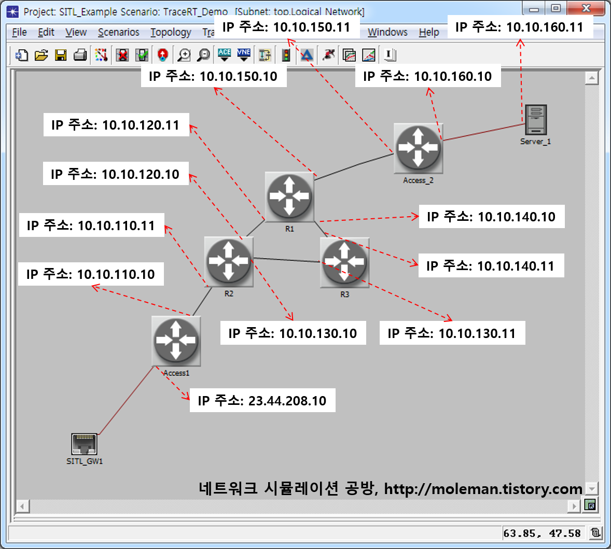
Task: Click the show/hide graphs chart icon
Action: (369, 55)
